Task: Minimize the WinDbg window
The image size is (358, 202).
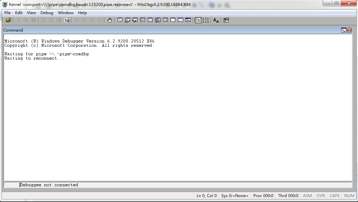Action: pos(327,3)
